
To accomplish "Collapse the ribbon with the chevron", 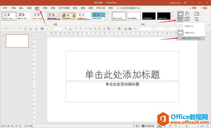I will (209, 24).
